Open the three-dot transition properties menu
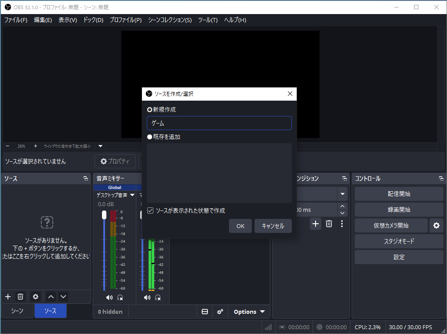This screenshot has height=334, width=447. [342, 224]
